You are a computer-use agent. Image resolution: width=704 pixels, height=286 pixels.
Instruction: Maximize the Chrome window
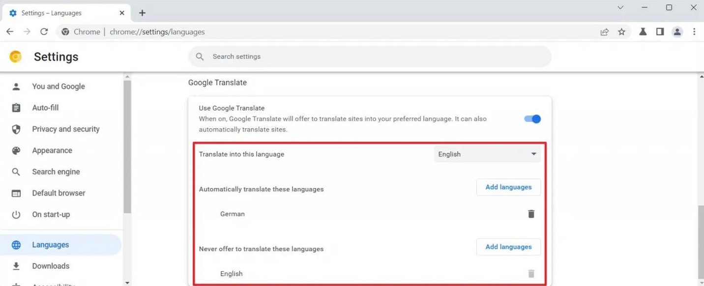[x=669, y=7]
